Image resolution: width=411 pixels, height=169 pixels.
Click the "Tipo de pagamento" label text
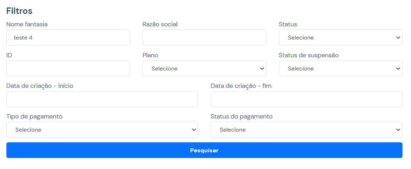point(34,116)
